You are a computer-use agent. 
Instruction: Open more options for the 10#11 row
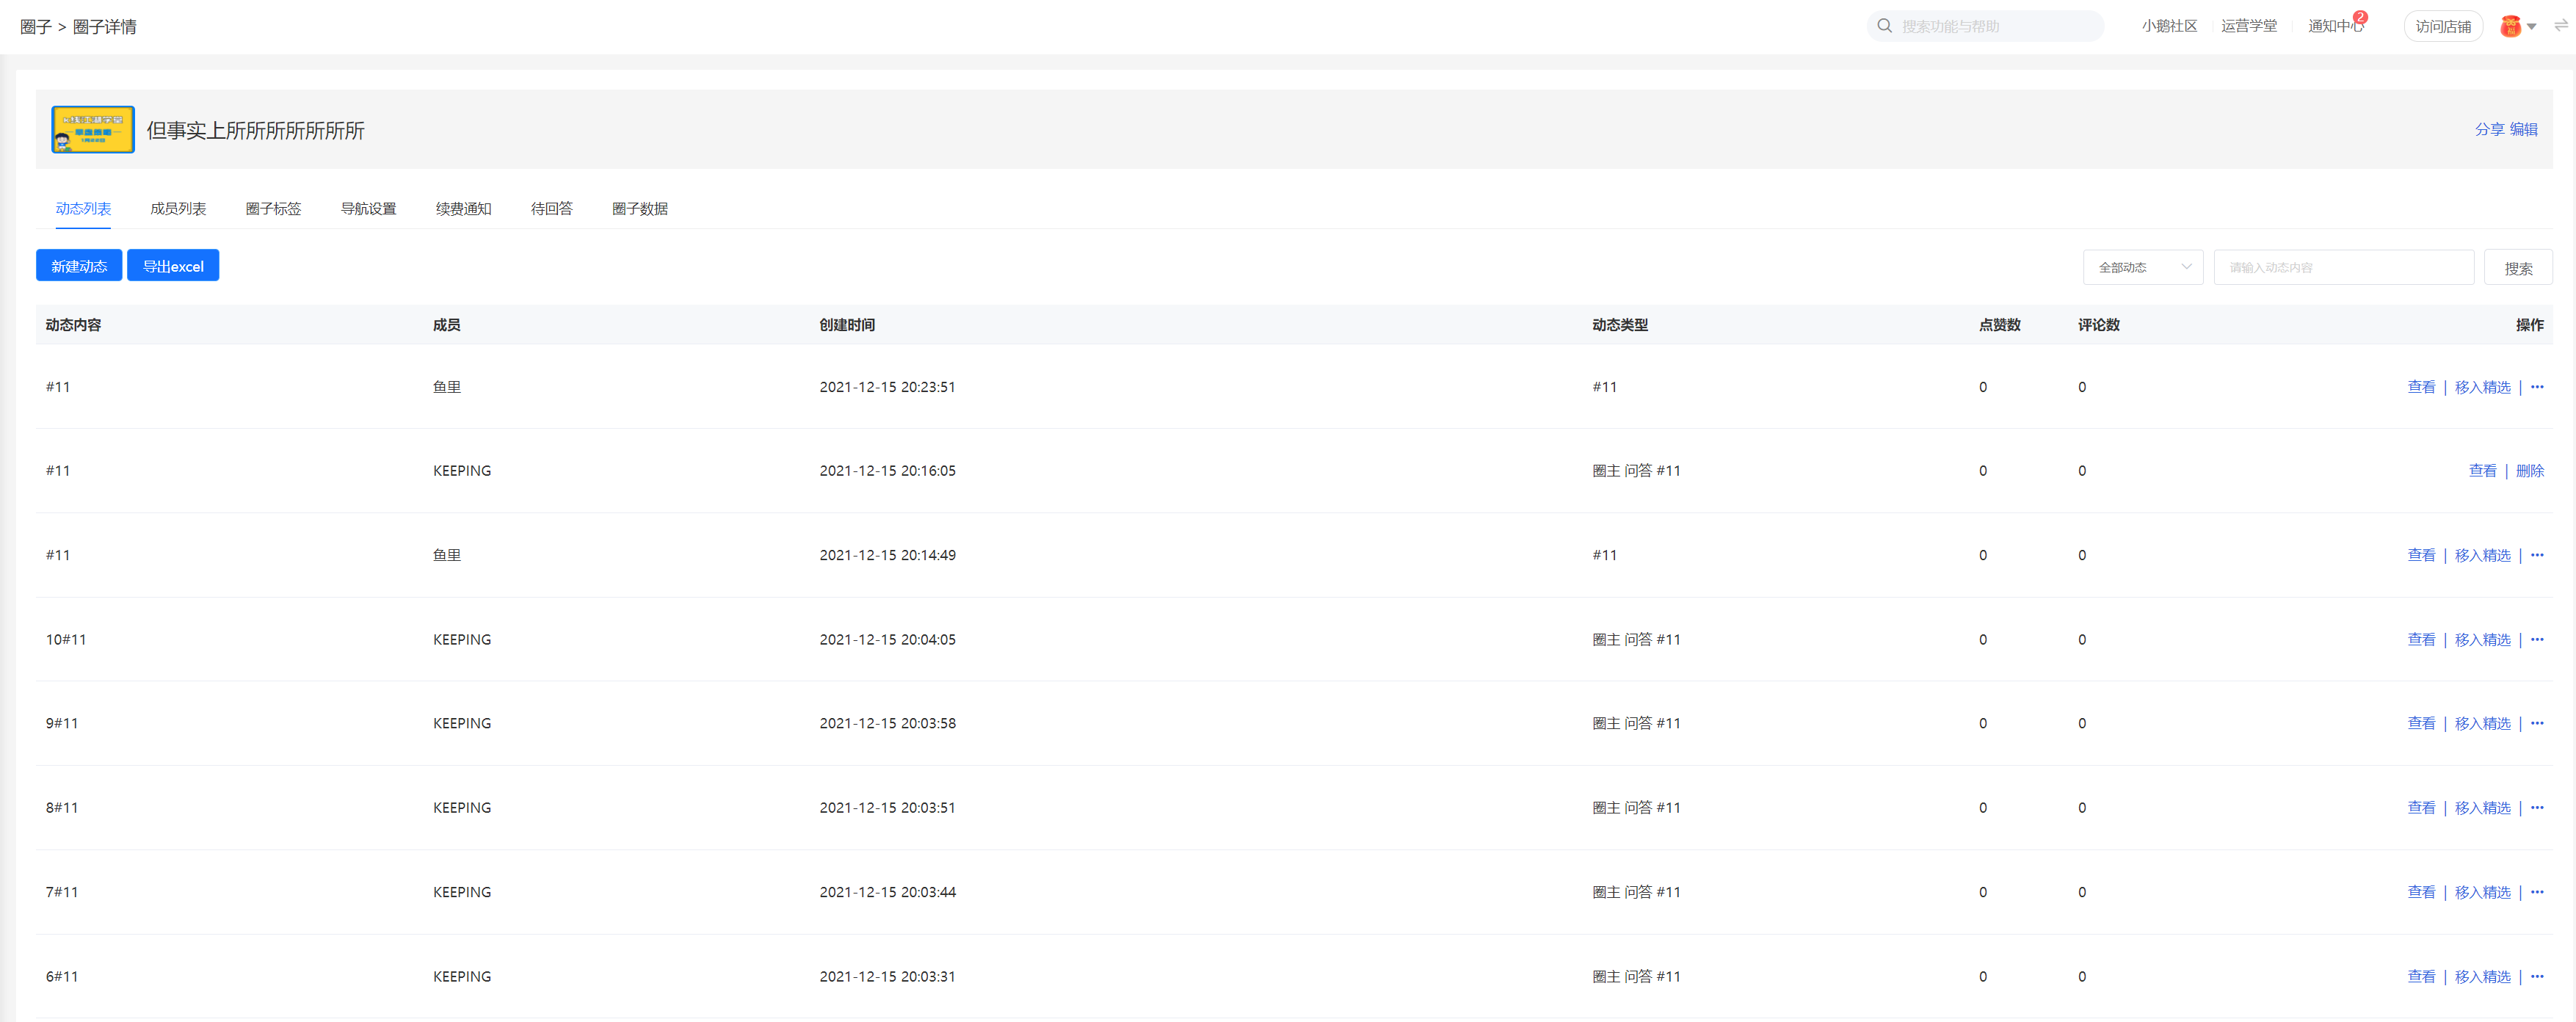2537,639
